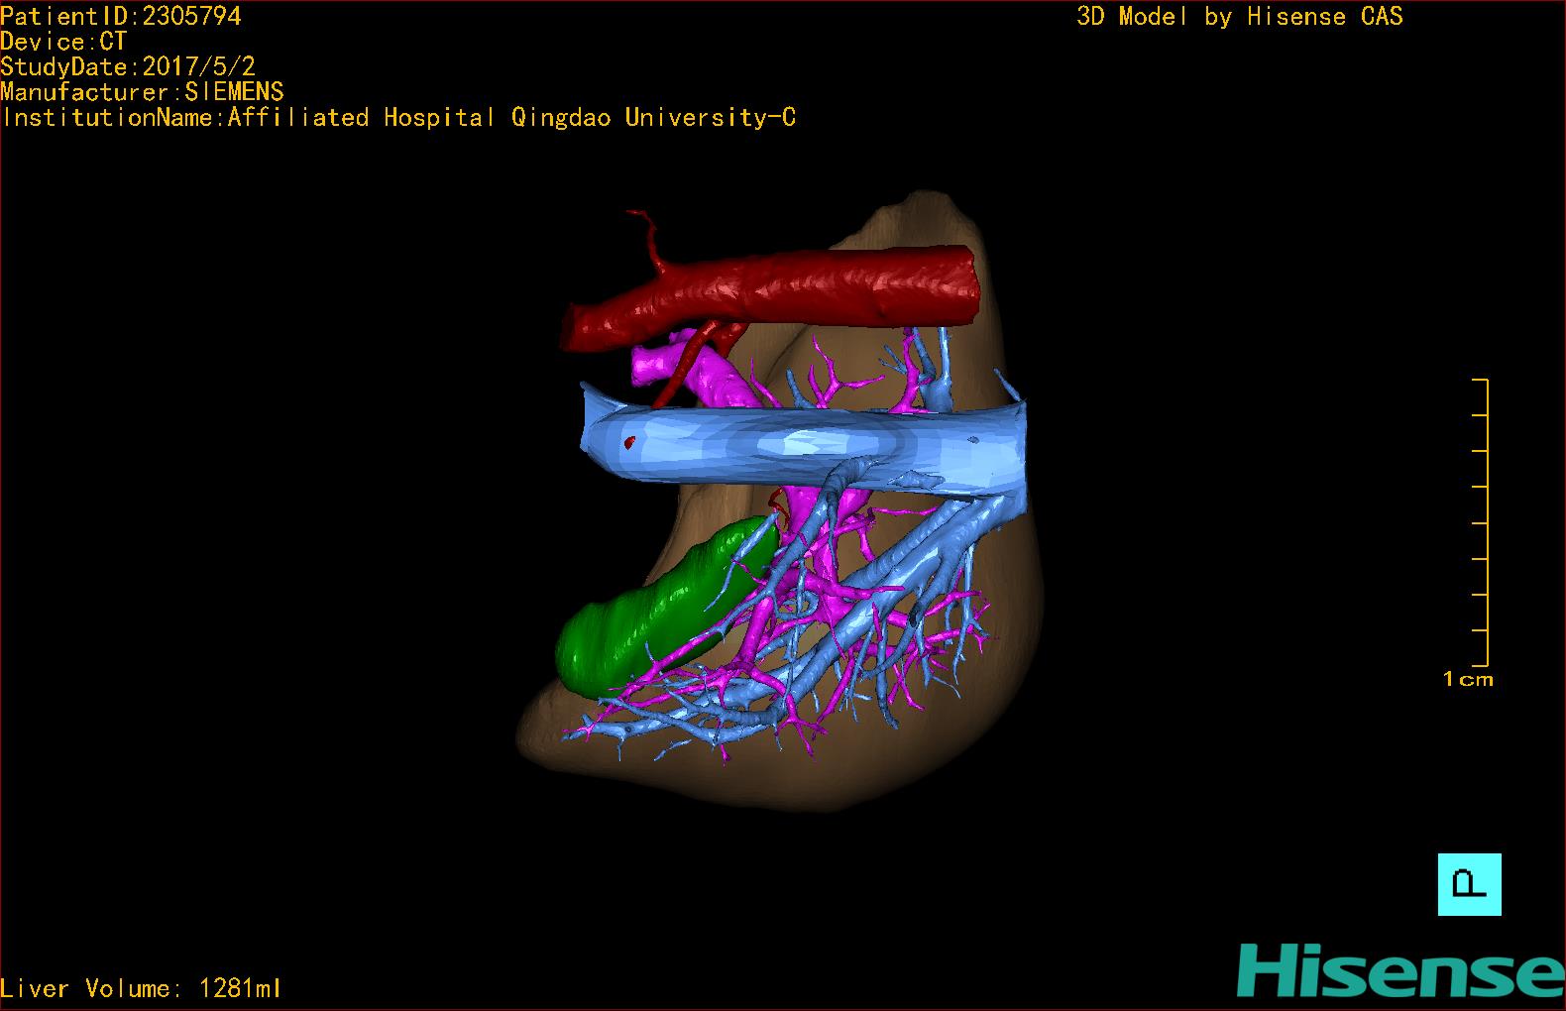Click the Device:CT label
Image resolution: width=1566 pixels, height=1011 pixels.
[x=63, y=42]
